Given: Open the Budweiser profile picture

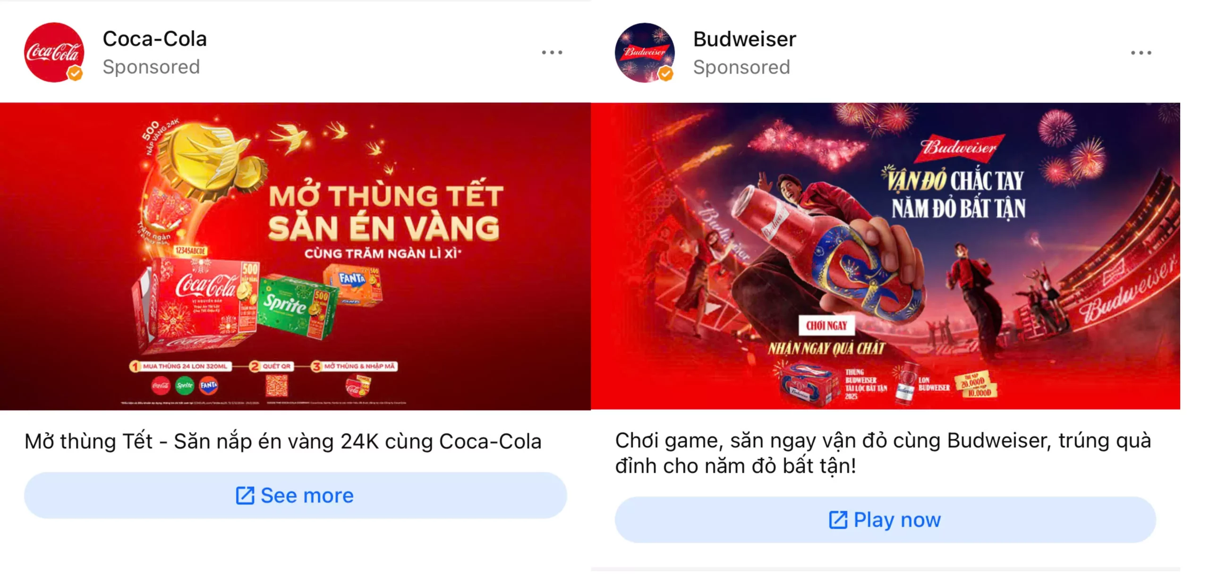Looking at the screenshot, I should click(645, 52).
